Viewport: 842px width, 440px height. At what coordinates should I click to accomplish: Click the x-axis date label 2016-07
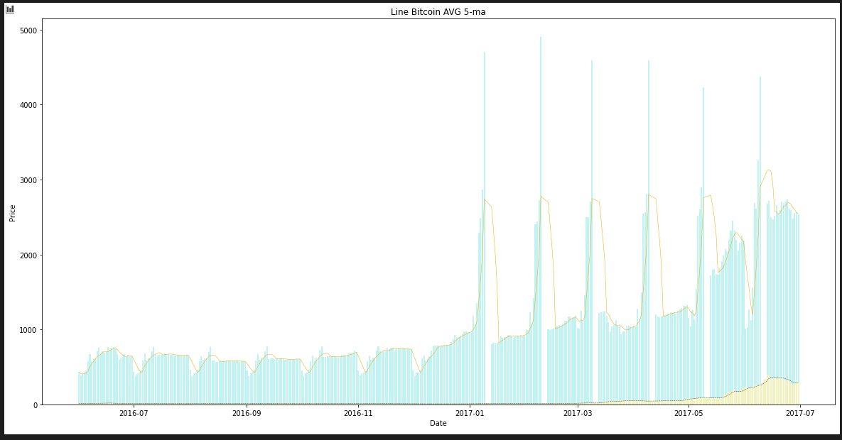[134, 412]
